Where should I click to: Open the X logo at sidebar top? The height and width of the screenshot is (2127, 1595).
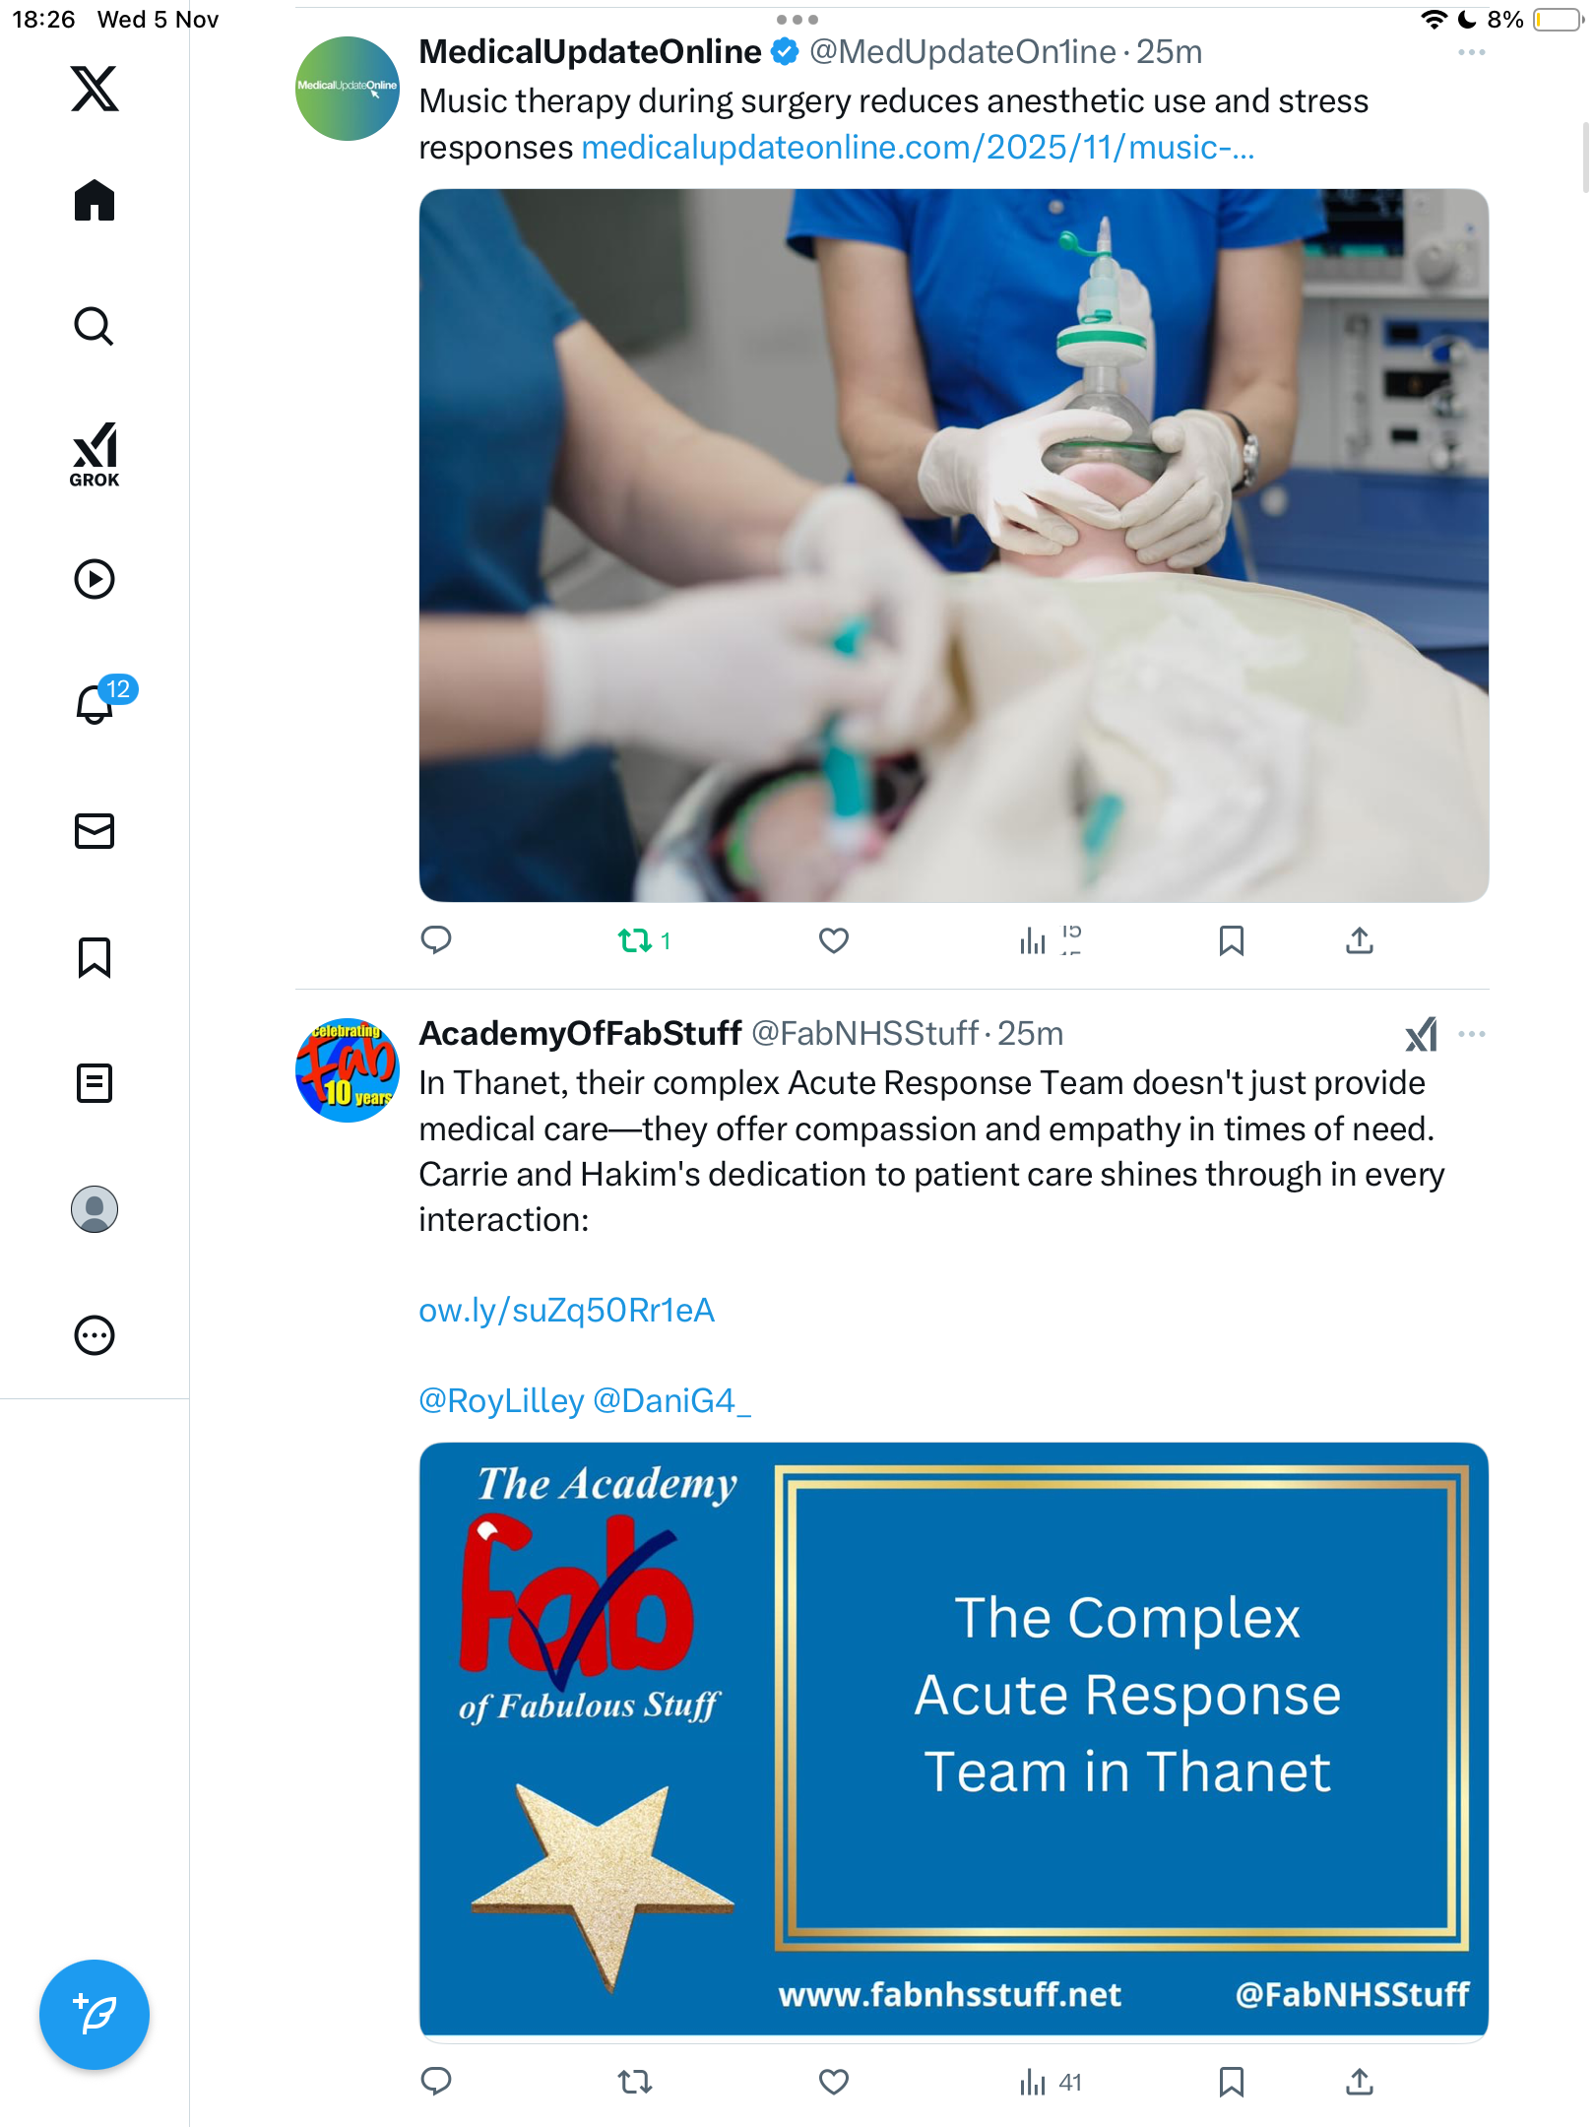coord(95,89)
